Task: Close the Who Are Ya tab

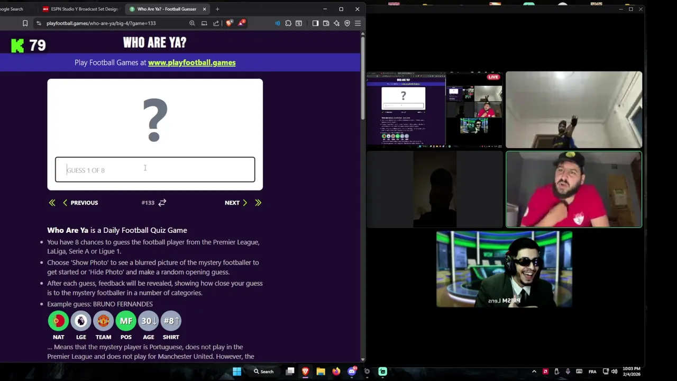Action: [x=204, y=9]
